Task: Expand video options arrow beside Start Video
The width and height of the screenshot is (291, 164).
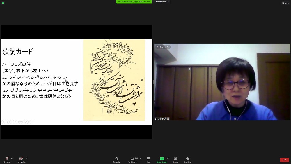Action: [27, 158]
